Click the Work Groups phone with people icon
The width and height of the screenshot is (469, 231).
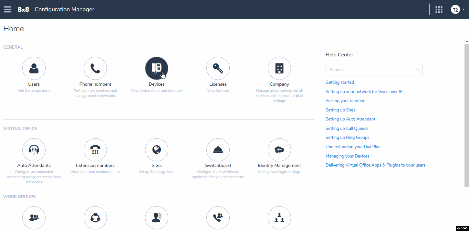tap(218, 218)
